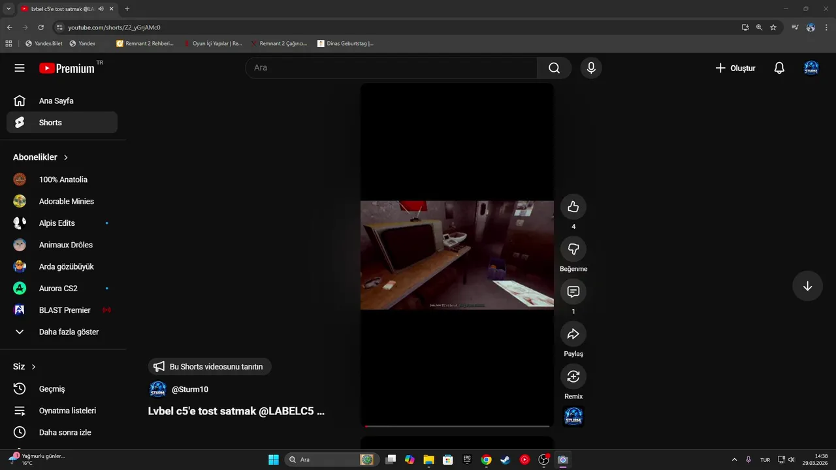Open BLAST Premier live channel
The width and height of the screenshot is (836, 470).
[x=62, y=310]
